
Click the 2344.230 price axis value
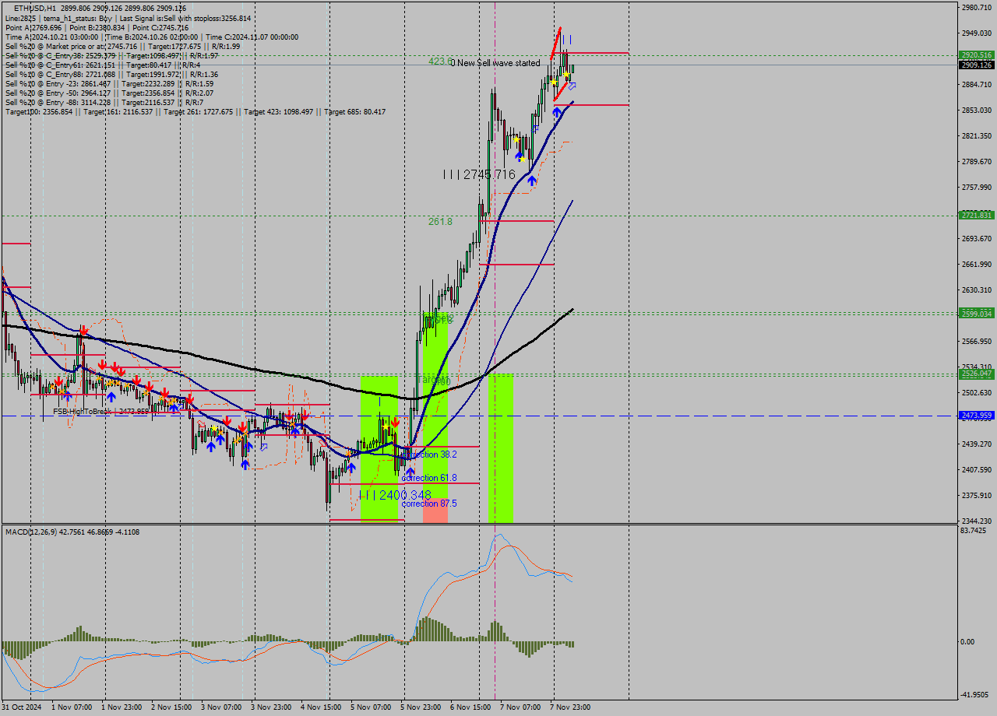(977, 521)
